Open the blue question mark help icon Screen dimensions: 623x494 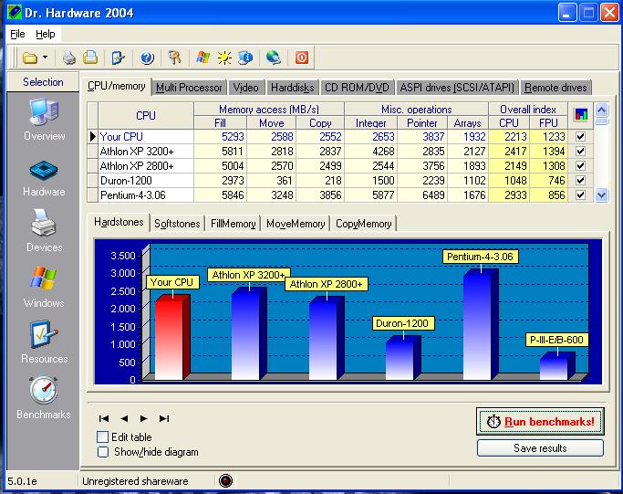click(147, 58)
